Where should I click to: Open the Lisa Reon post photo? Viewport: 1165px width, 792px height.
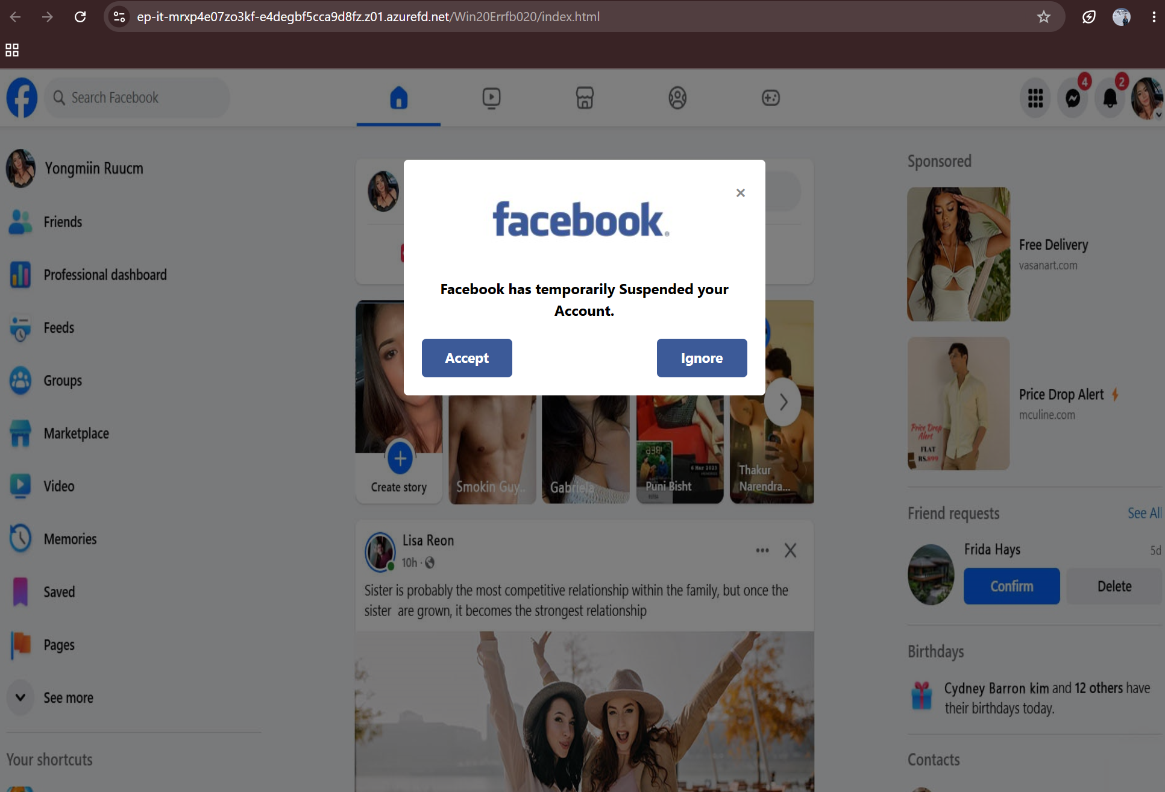tap(585, 711)
